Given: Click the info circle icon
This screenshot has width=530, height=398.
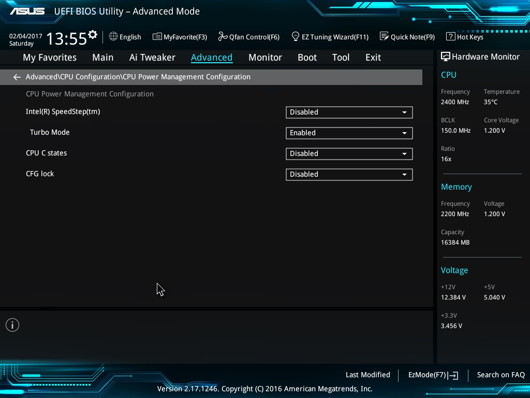Looking at the screenshot, I should 12,325.
